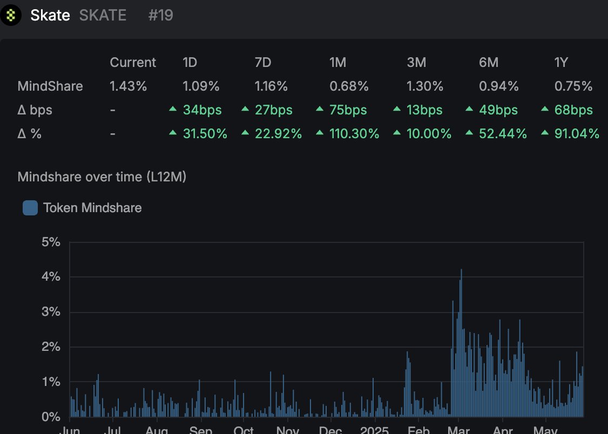Click the MindShare row label
The image size is (608, 434).
click(50, 86)
